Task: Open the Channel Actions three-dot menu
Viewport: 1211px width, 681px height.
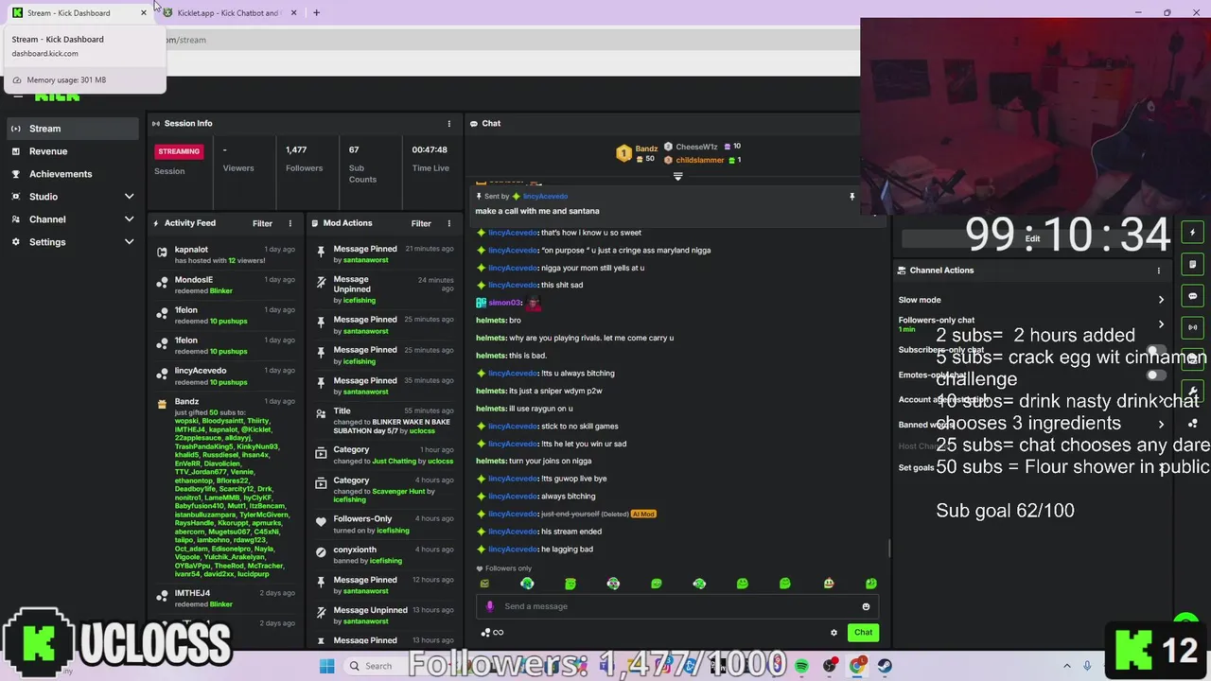Action: (1158, 271)
